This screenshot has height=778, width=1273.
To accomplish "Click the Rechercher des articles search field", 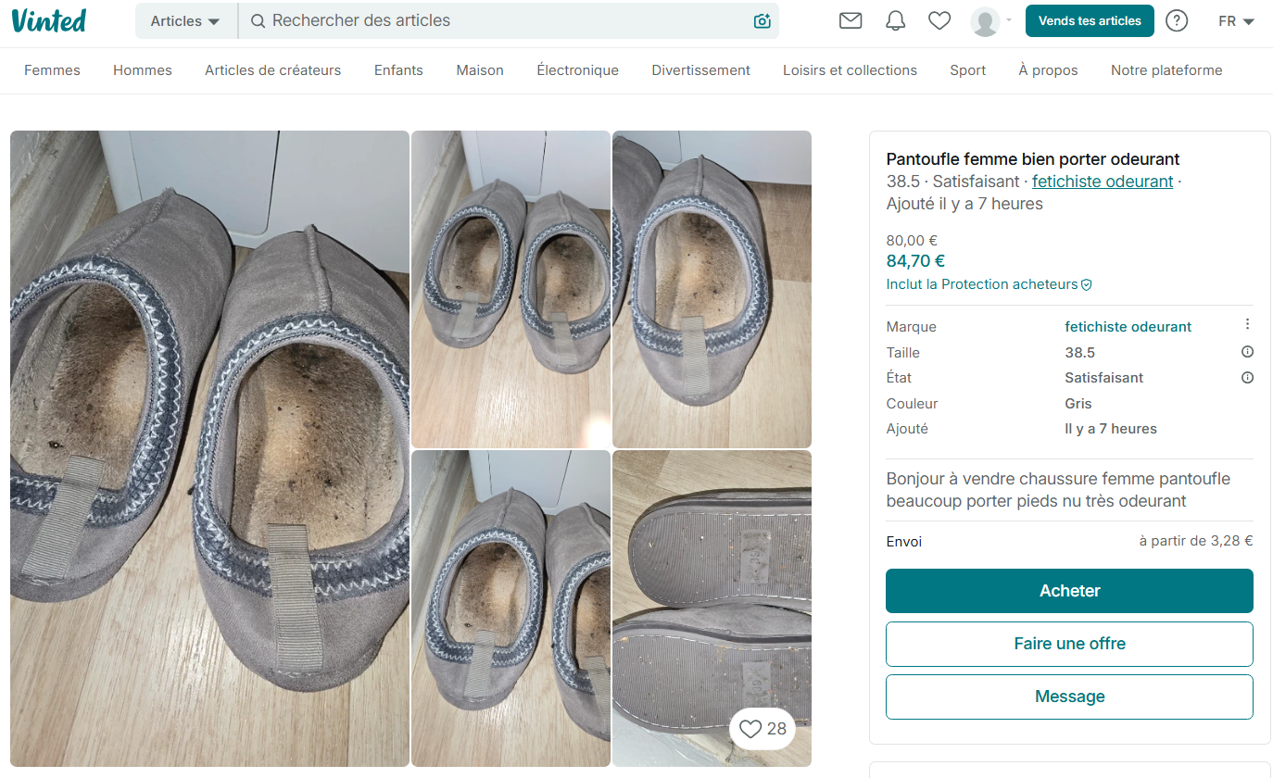I will (x=500, y=20).
